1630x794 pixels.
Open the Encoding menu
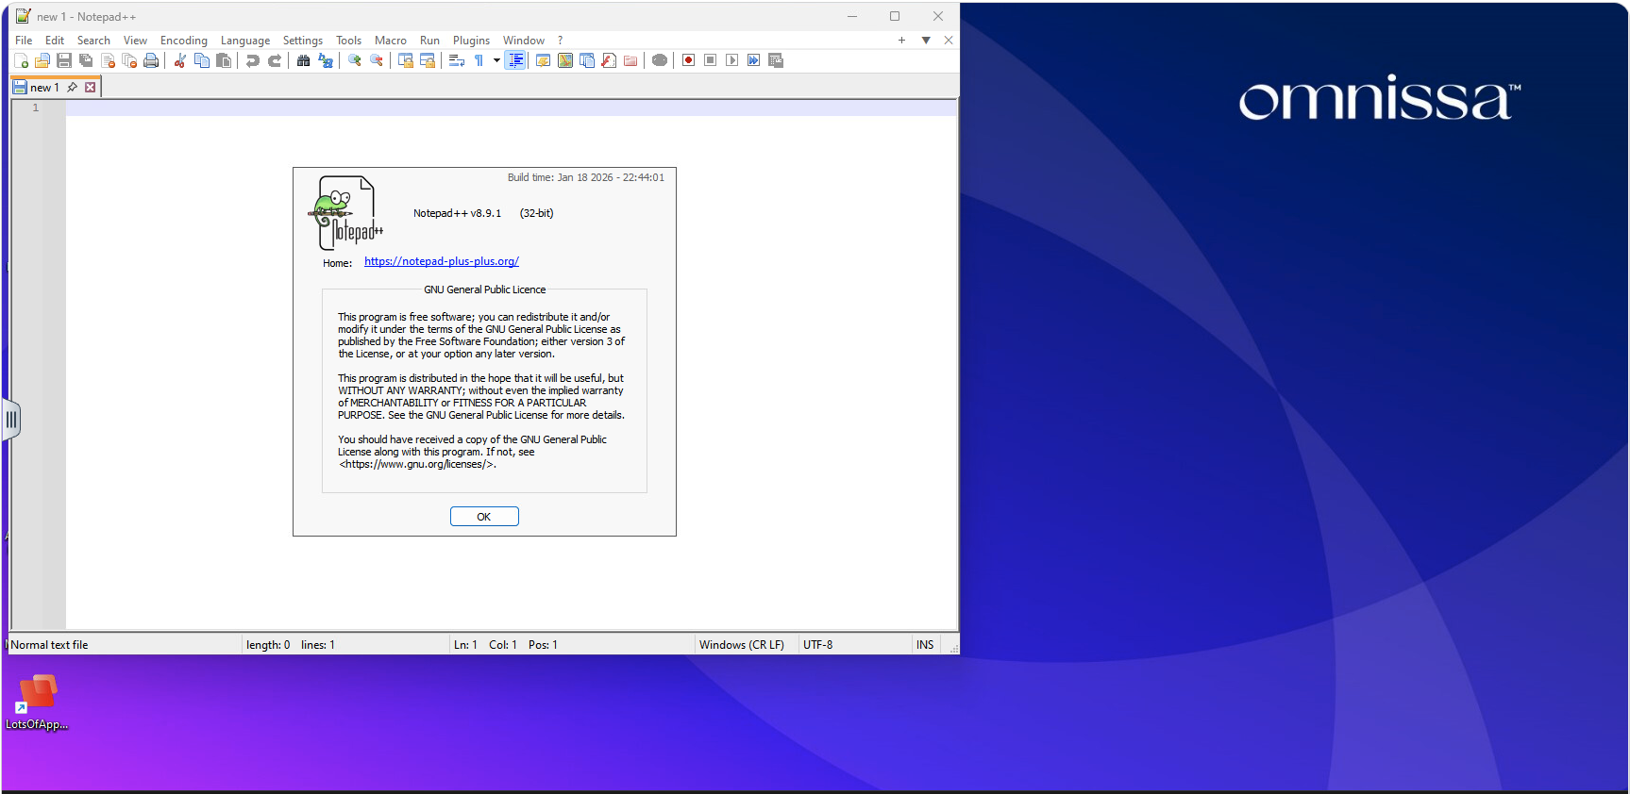pos(184,41)
